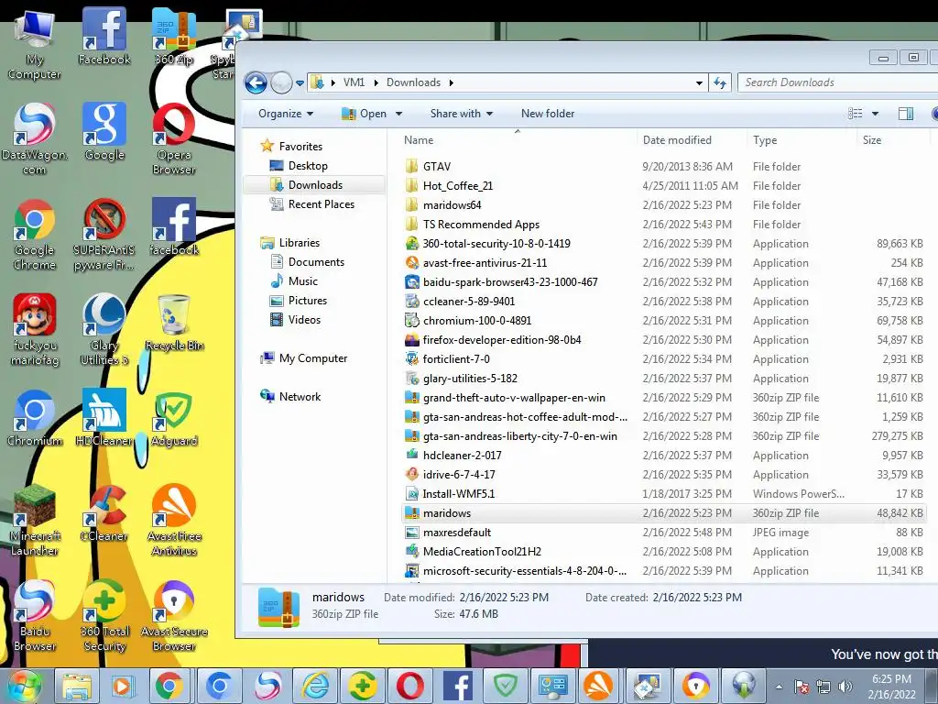938x704 pixels.
Task: Expand the arrow after Downloads breadcrumb
Action: coord(451,82)
